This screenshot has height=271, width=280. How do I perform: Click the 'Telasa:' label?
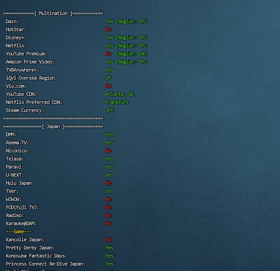[15, 159]
